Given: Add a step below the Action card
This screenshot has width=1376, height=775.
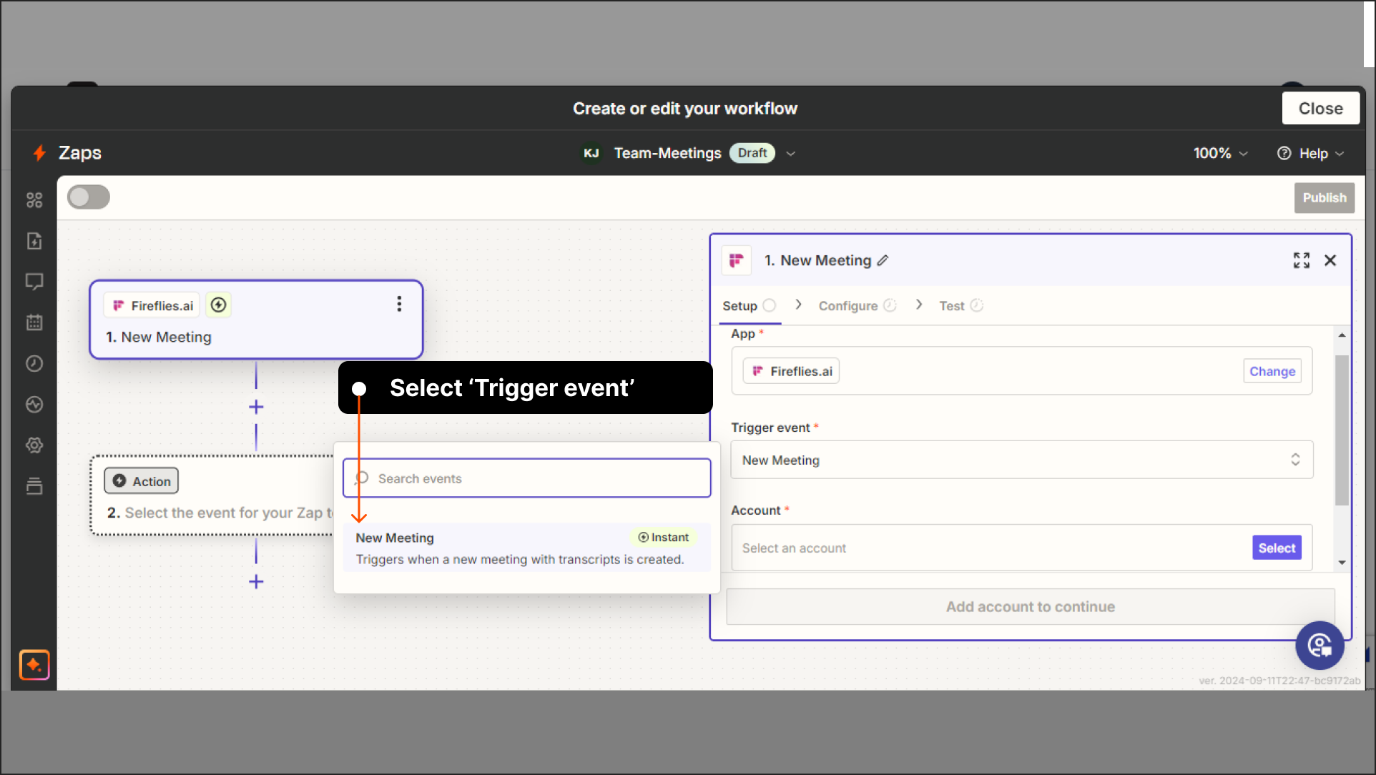Looking at the screenshot, I should (256, 581).
